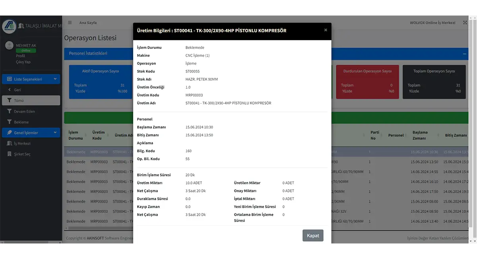The image size is (477, 259).
Task: Click the filter funnel icon for Tümü
Action: click(x=10, y=100)
